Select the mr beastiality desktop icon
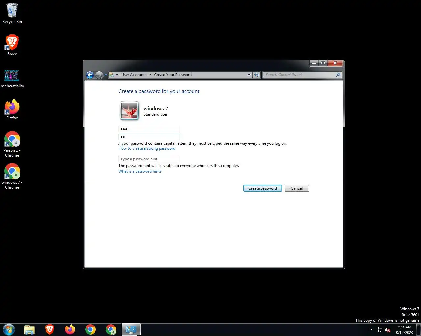 tap(12, 79)
